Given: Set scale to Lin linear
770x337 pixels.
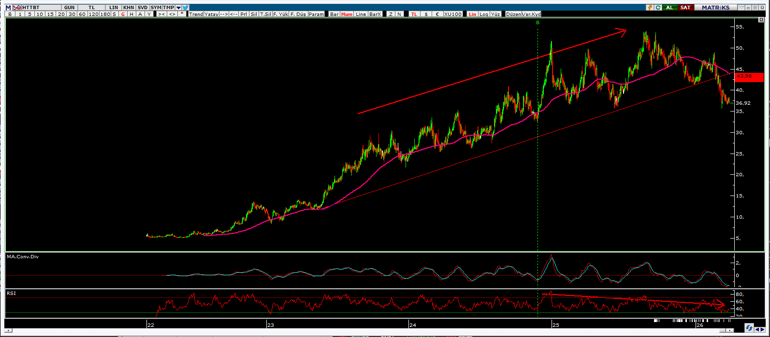Looking at the screenshot, I should click(472, 14).
